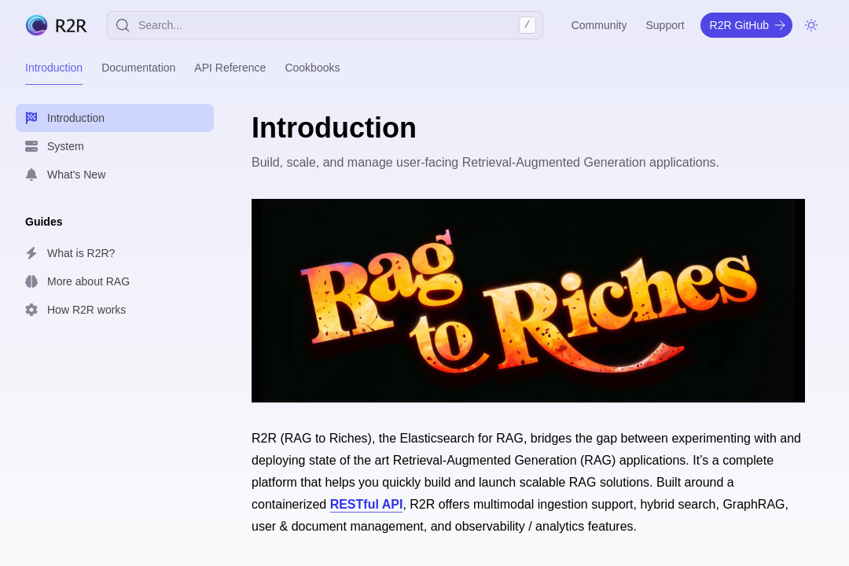
Task: Switch to the Cookbooks tab
Action: click(x=312, y=68)
